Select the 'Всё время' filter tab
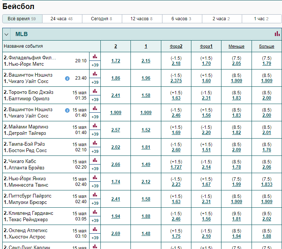The image size is (282, 249). pyautogui.click(x=22, y=19)
